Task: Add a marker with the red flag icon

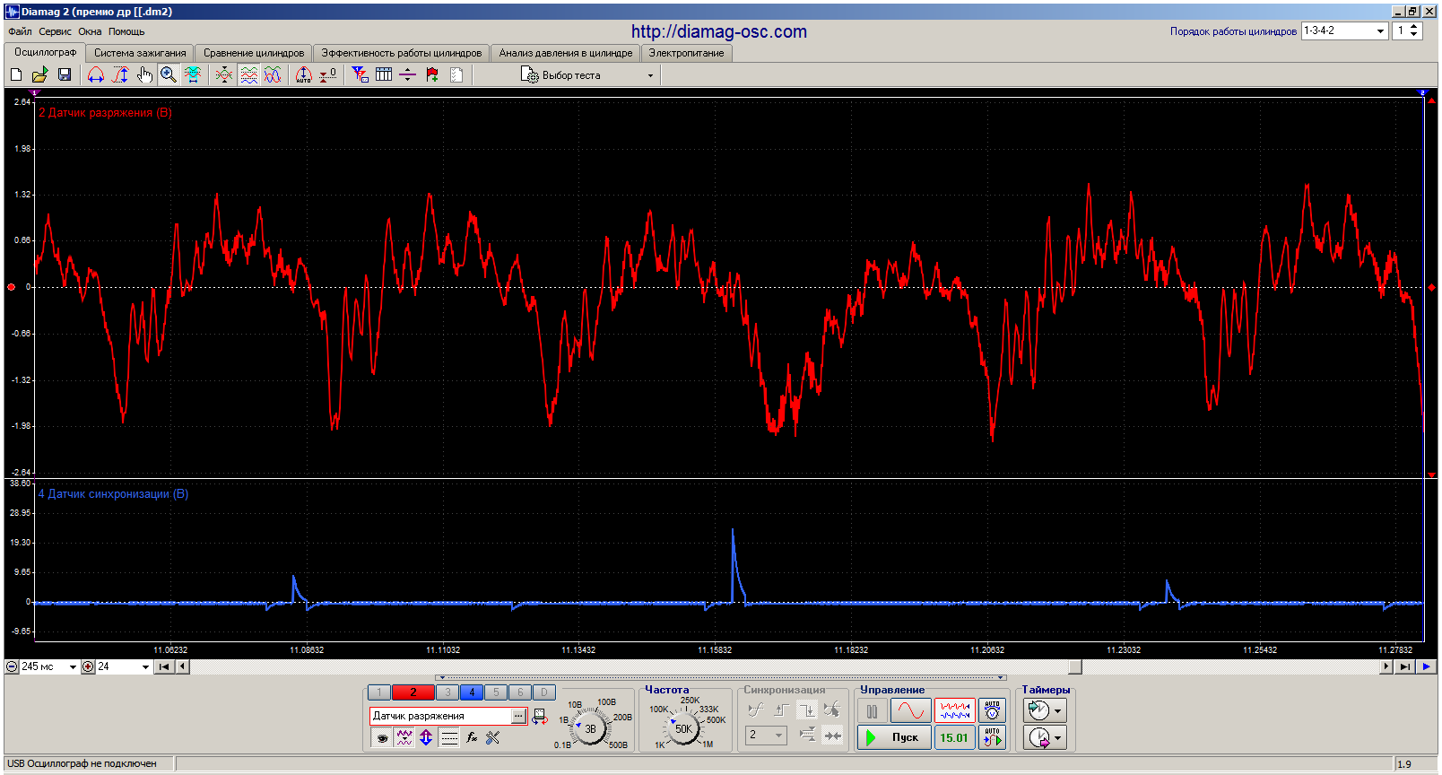Action: point(432,75)
